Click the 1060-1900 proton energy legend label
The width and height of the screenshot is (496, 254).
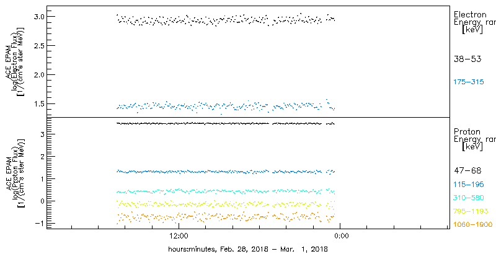(473, 224)
